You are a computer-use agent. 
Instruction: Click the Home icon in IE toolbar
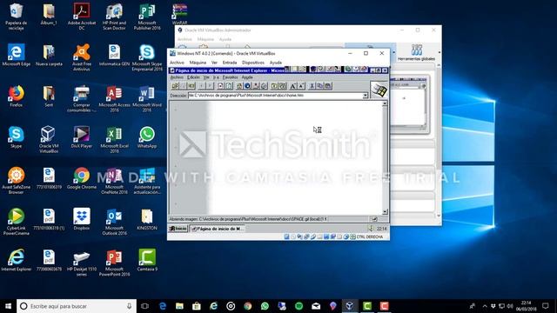[239, 86]
